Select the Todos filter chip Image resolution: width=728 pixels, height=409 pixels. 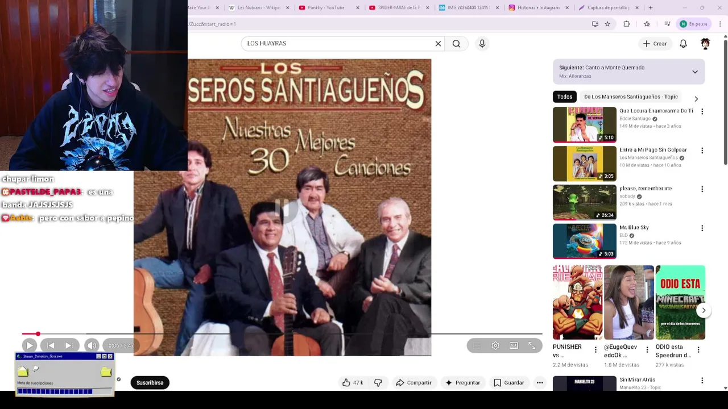tap(565, 97)
